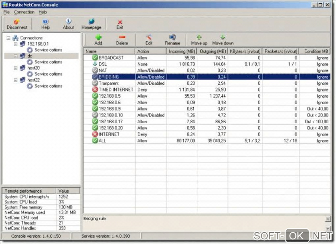Click the computer icon beside 192.168.0.1
The width and height of the screenshot is (336, 244).
[22, 44]
